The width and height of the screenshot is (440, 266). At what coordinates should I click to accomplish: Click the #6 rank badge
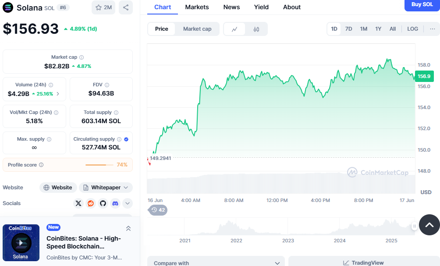coord(63,7)
